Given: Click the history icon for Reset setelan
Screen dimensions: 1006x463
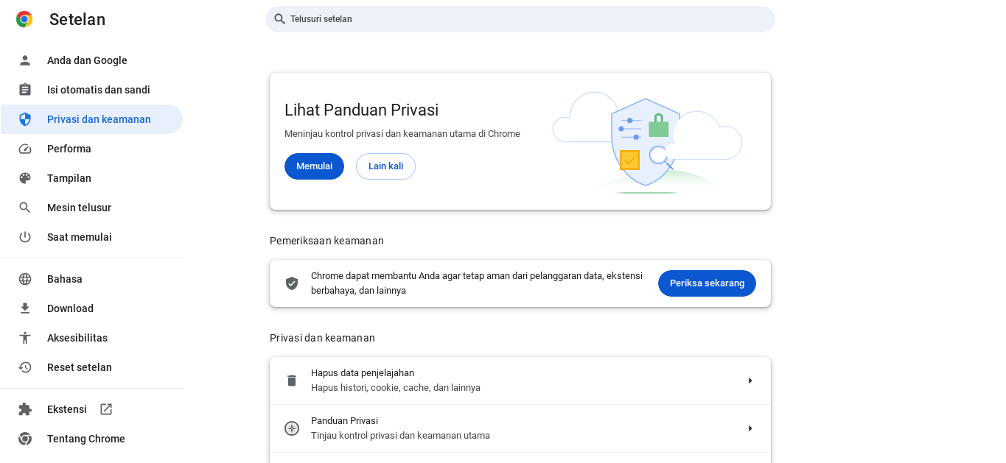Looking at the screenshot, I should coord(25,367).
